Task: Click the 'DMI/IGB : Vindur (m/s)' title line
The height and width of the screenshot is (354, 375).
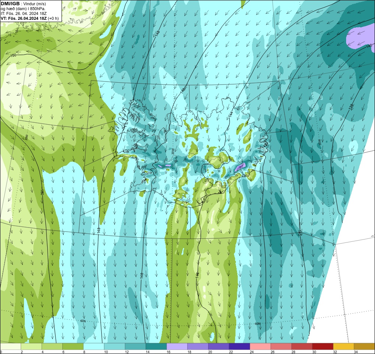Action: 23,4
